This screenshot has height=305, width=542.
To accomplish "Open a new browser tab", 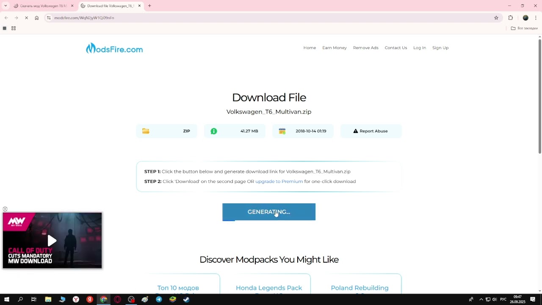I will tap(149, 6).
